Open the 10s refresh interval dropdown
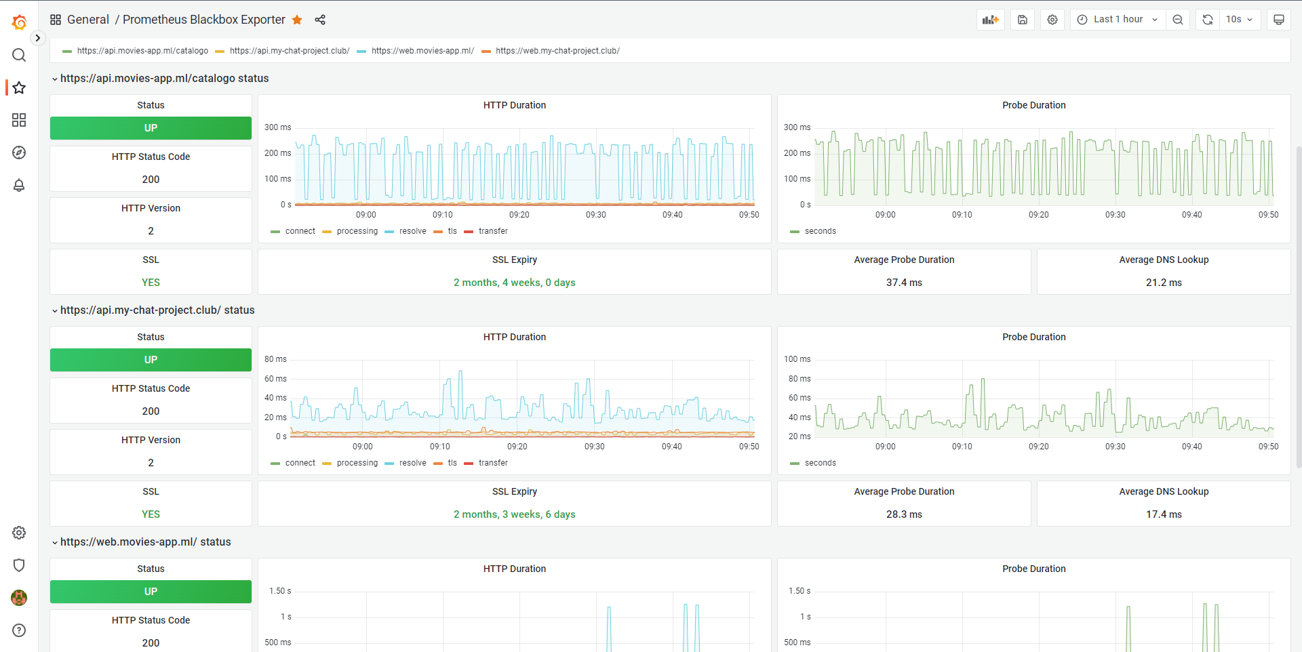The width and height of the screenshot is (1302, 652). point(1240,20)
